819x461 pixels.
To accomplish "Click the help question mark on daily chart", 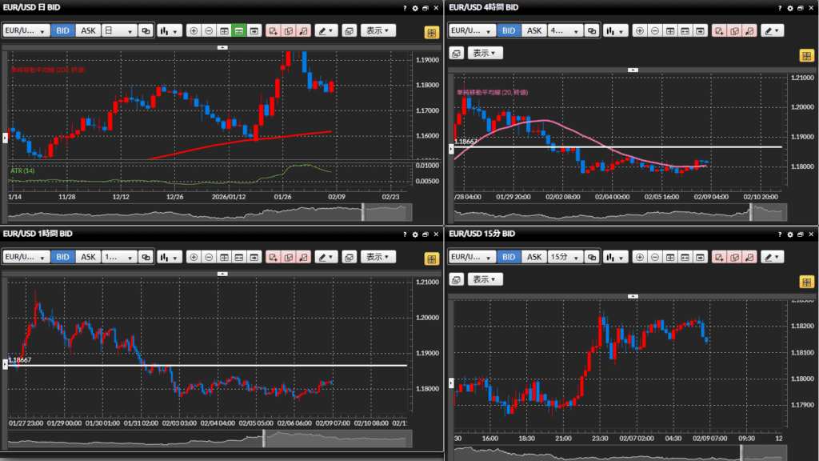I will [405, 7].
